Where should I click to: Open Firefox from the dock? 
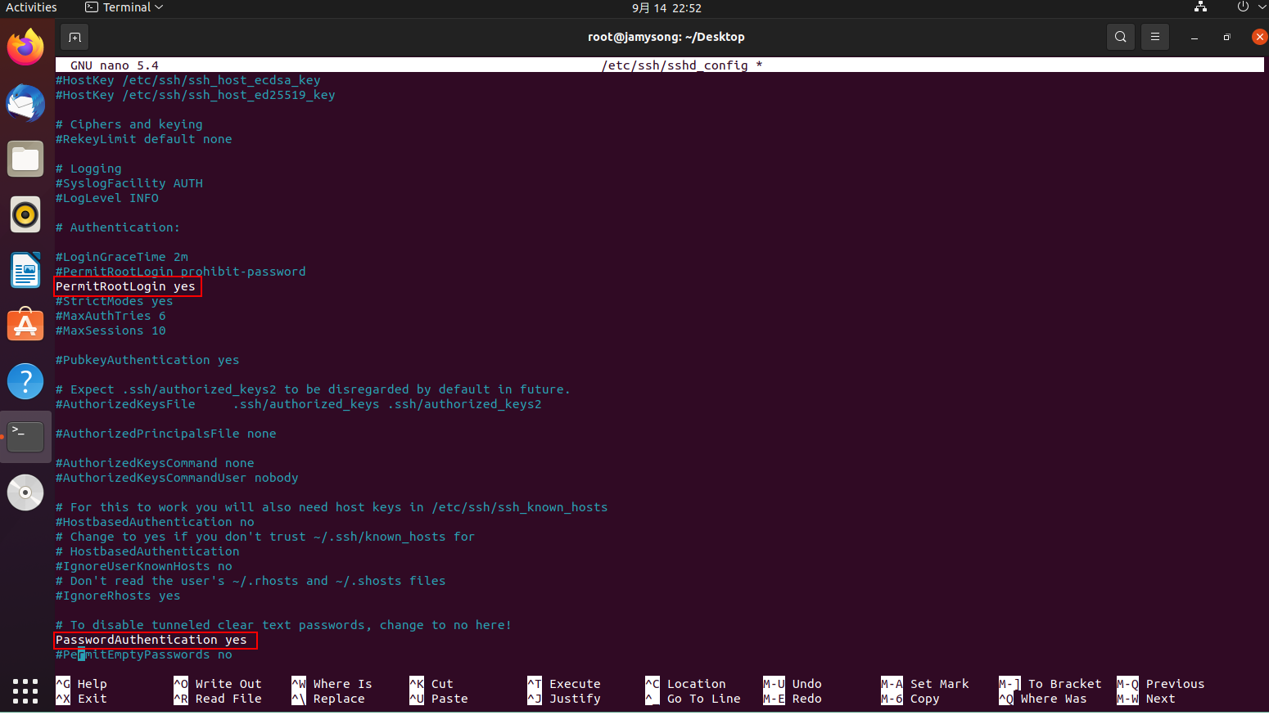[25, 47]
